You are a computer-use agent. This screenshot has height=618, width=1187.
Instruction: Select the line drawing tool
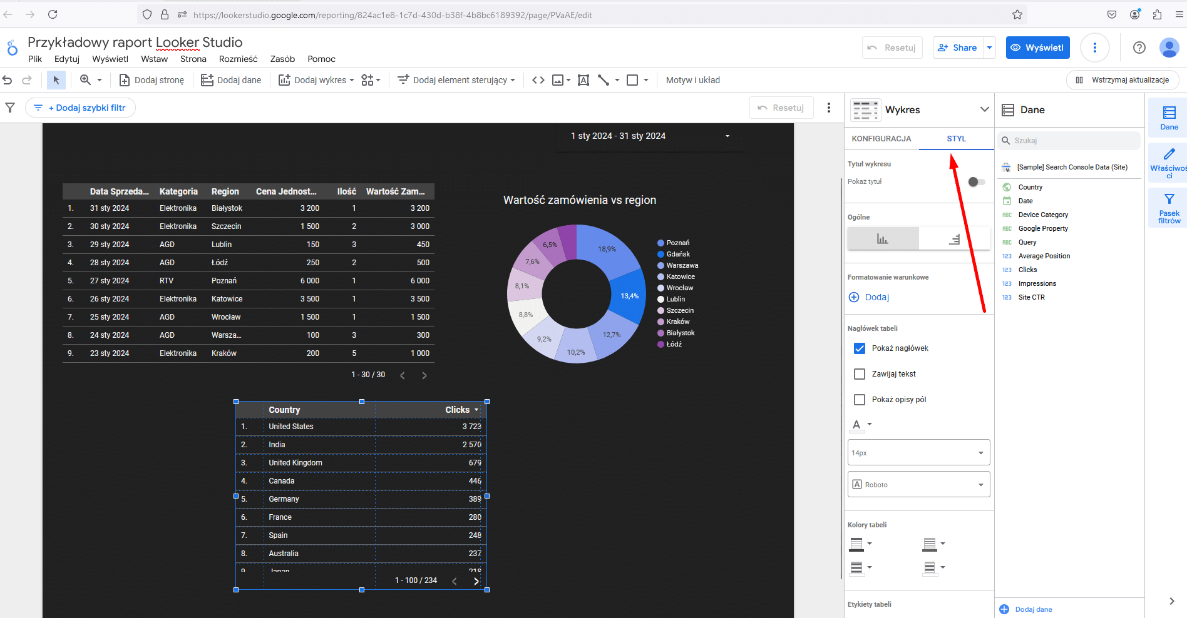point(604,80)
